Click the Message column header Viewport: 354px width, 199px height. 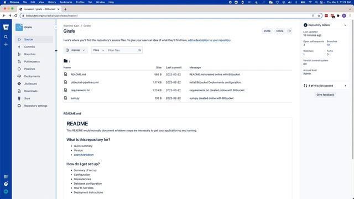[195, 67]
